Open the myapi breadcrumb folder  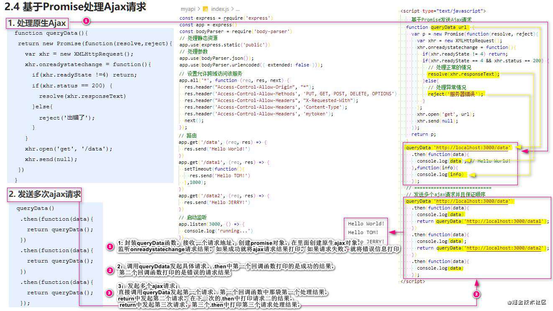pos(188,9)
